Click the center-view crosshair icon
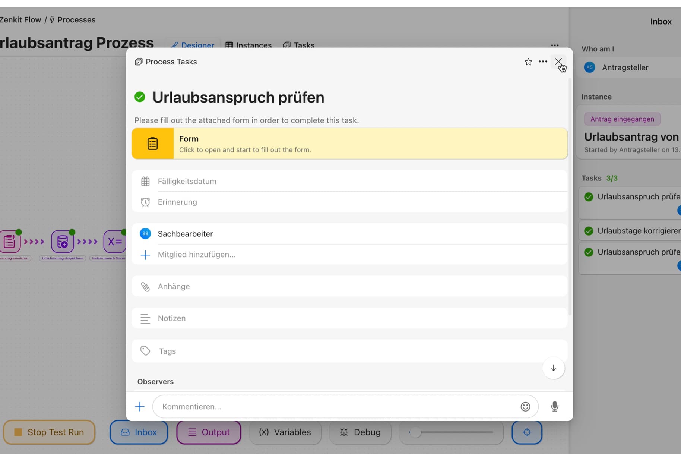The image size is (681, 454). click(x=526, y=432)
